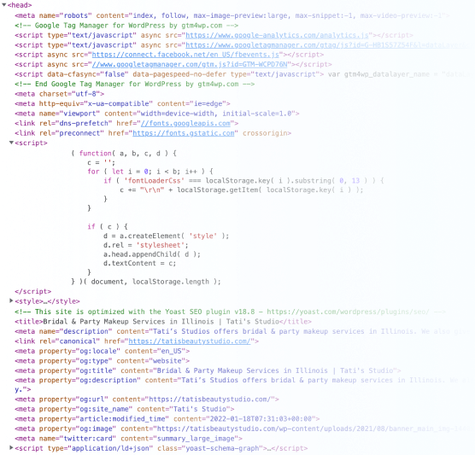Select the og:type meta line
Image resolution: width=475 pixels, height=455 pixels.
pos(102,361)
